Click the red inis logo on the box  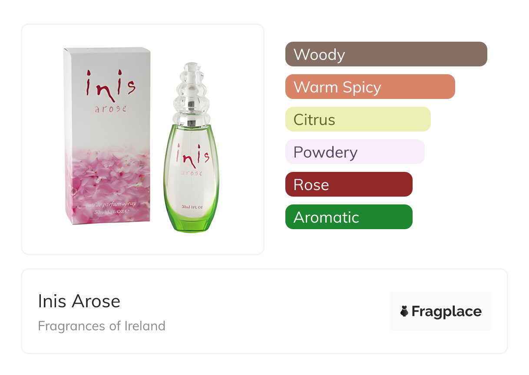pos(110,86)
